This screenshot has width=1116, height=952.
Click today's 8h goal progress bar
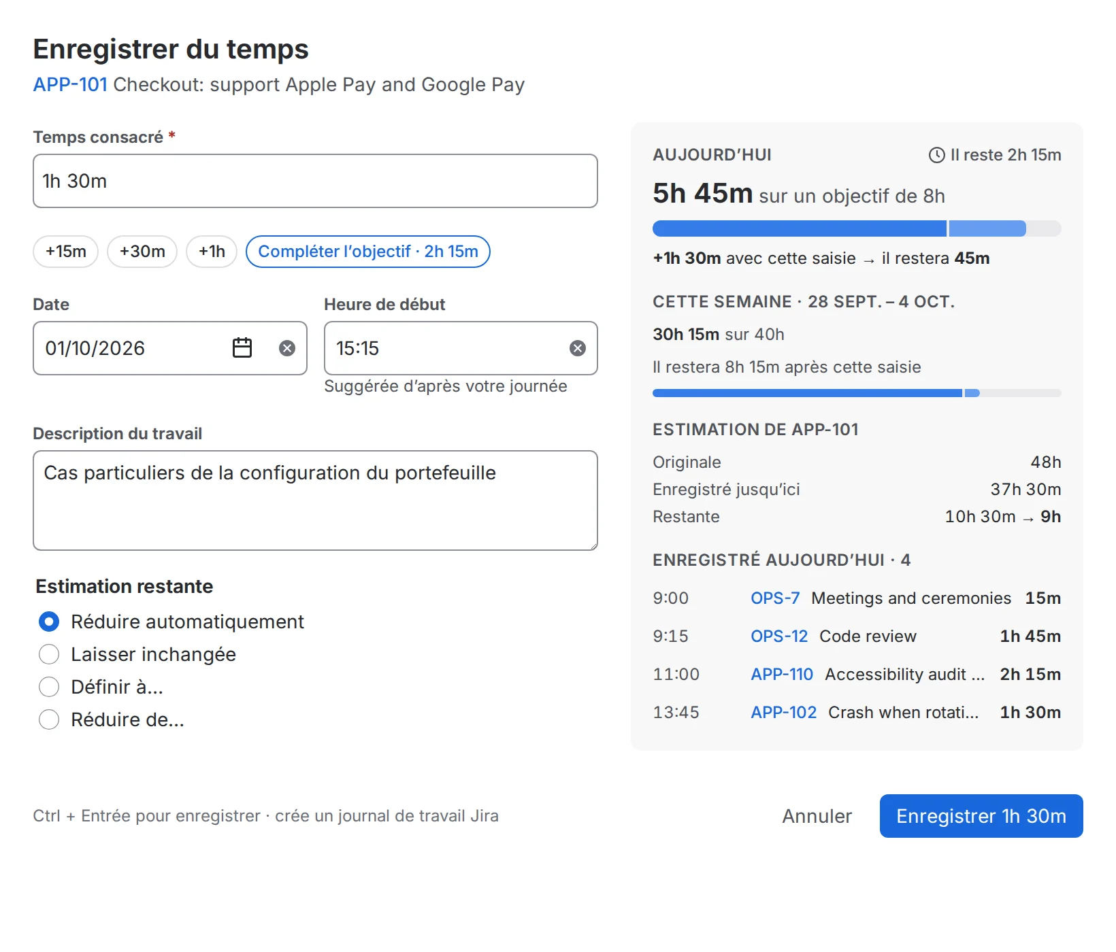click(x=857, y=228)
